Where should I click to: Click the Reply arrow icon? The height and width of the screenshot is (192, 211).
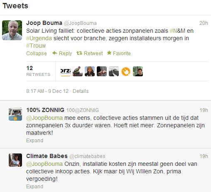point(55,53)
